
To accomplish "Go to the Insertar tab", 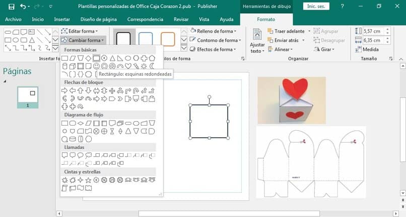I will [62, 20].
